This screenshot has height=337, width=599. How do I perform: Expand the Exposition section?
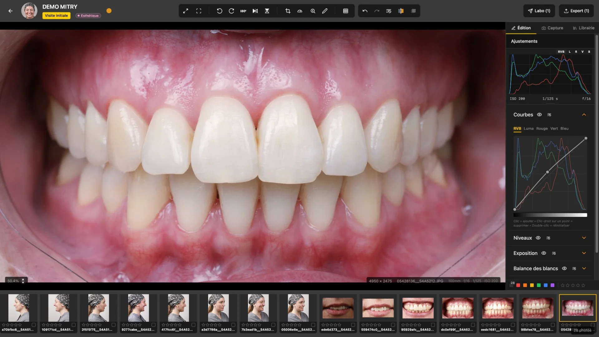click(584, 253)
